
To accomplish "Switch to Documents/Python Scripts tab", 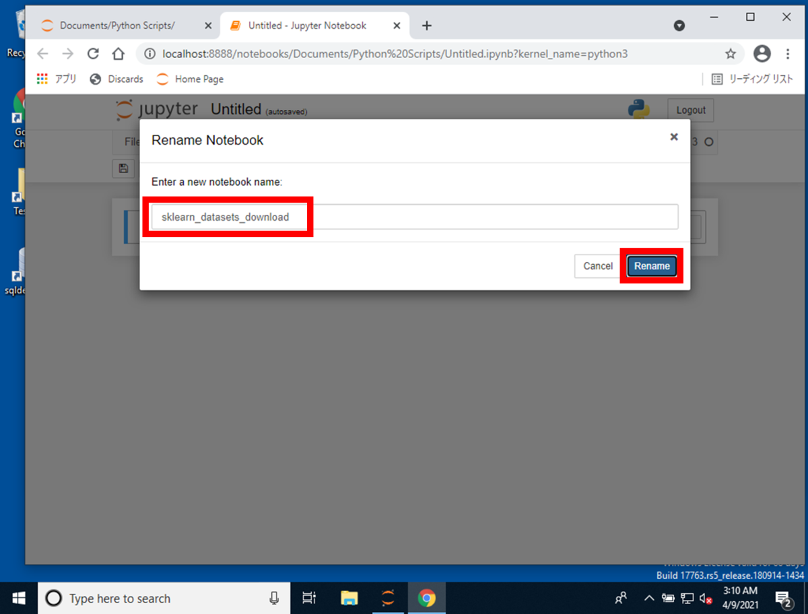I will 126,26.
